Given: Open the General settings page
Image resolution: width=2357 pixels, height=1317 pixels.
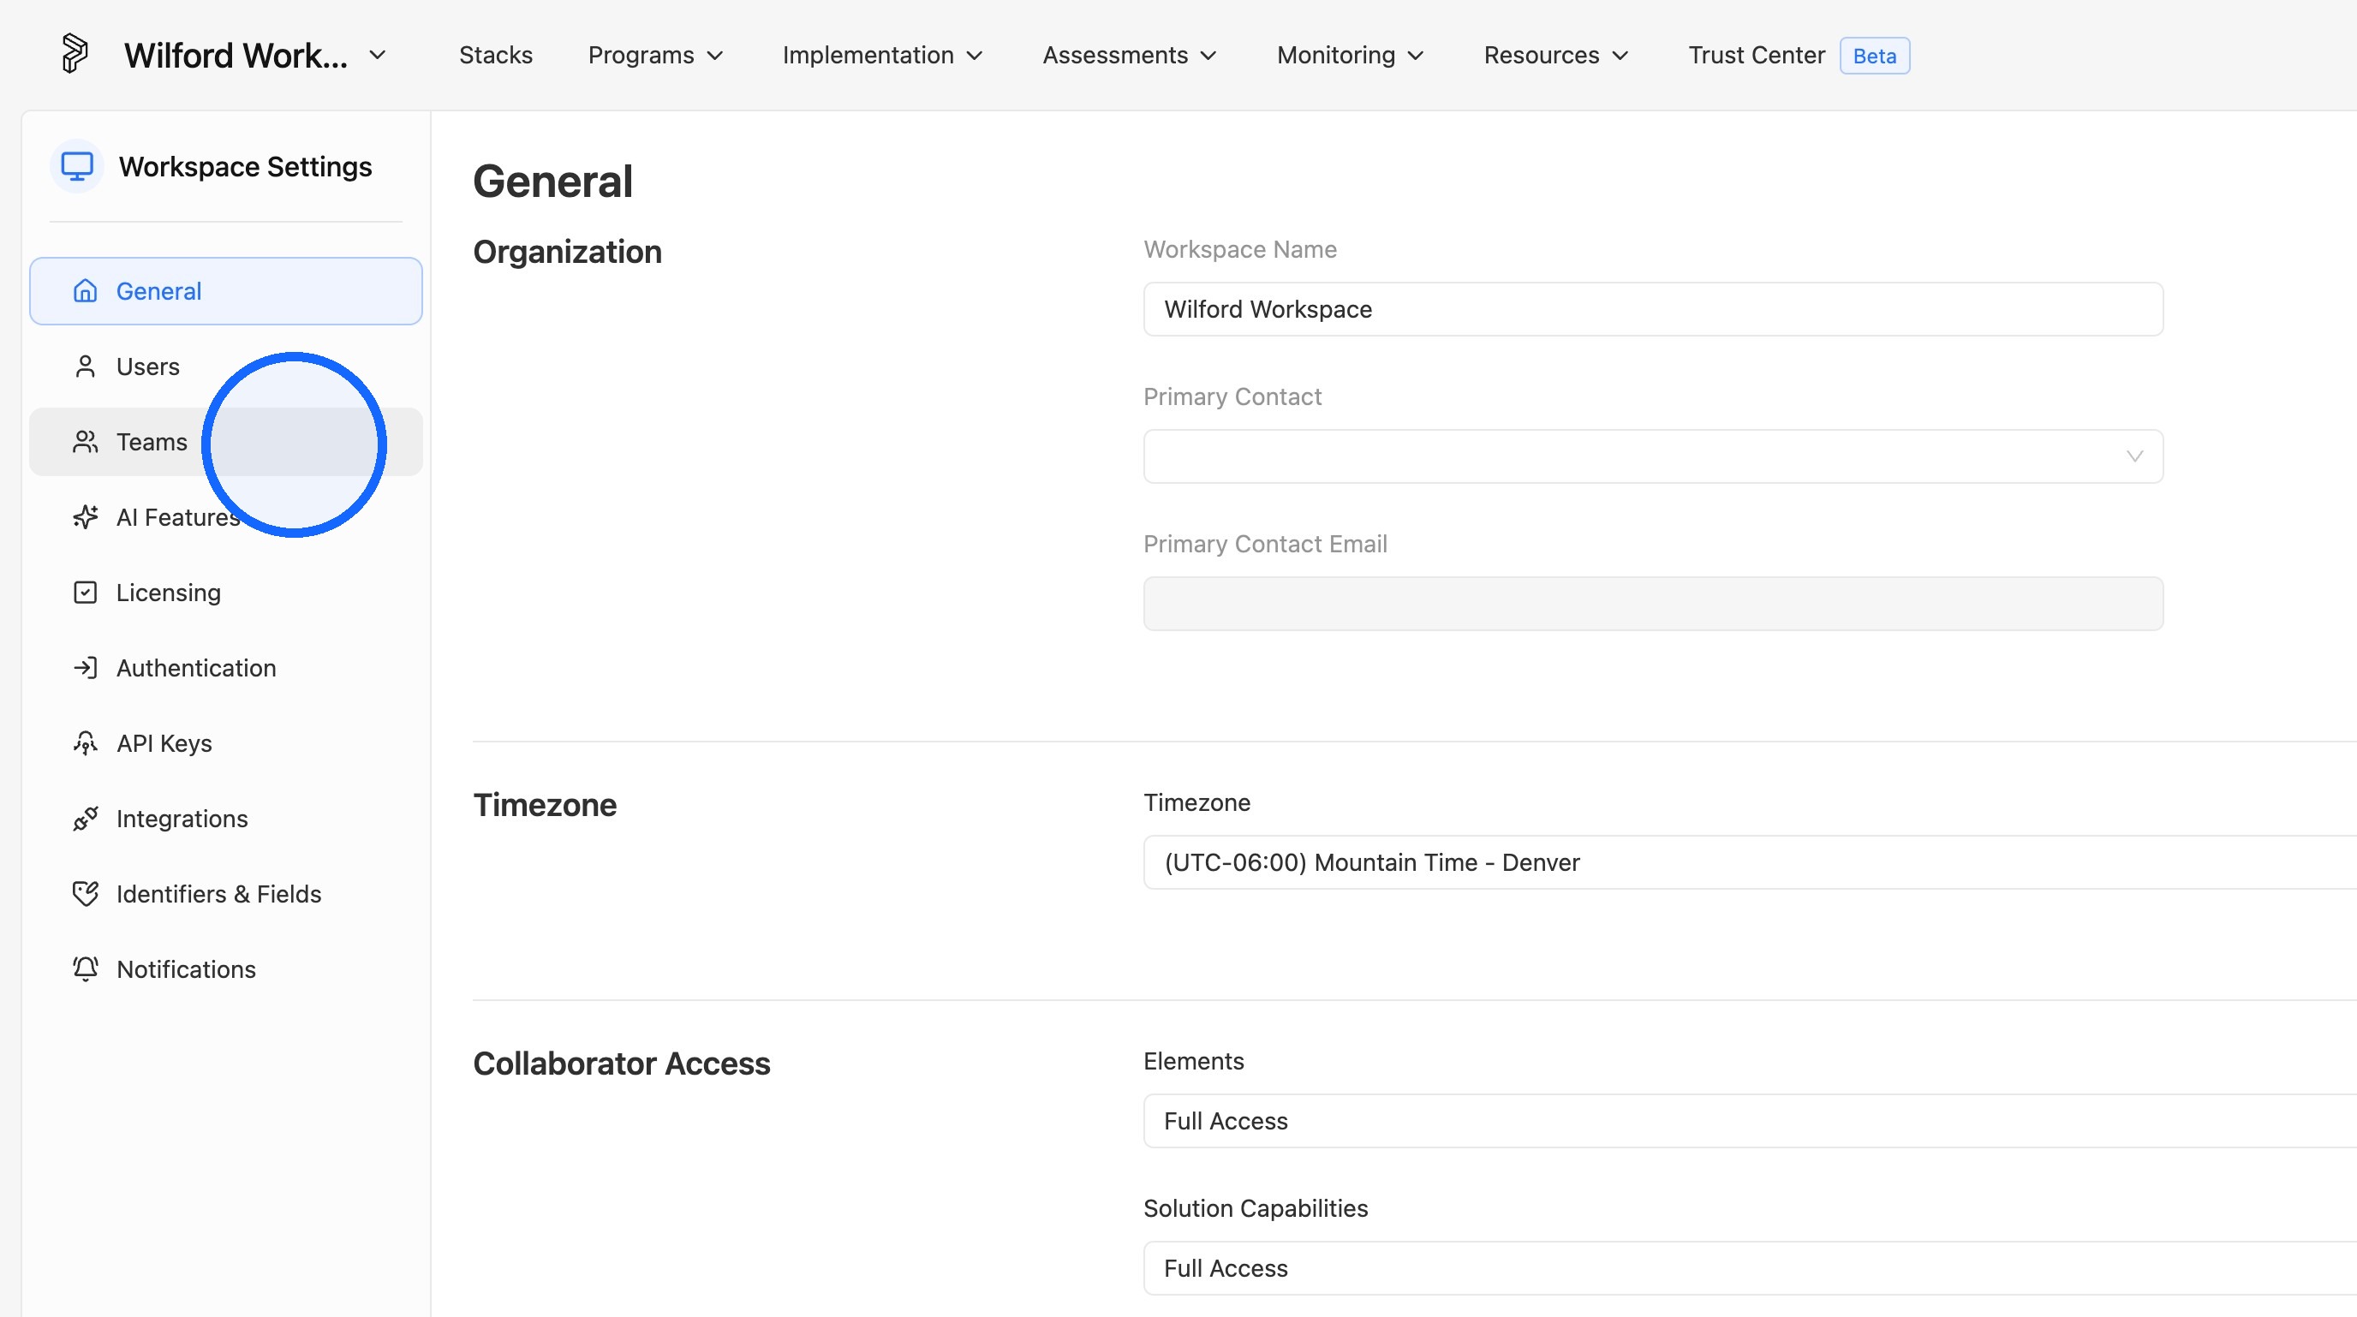Looking at the screenshot, I should pos(226,291).
